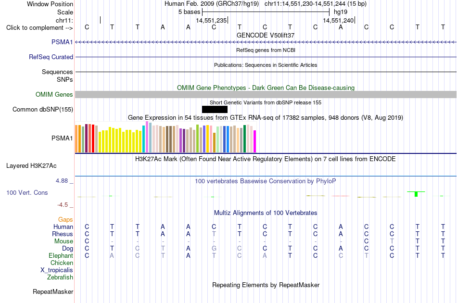Click the 'Mouse' alignment row label
Screen dimensions: 457x303
63,241
